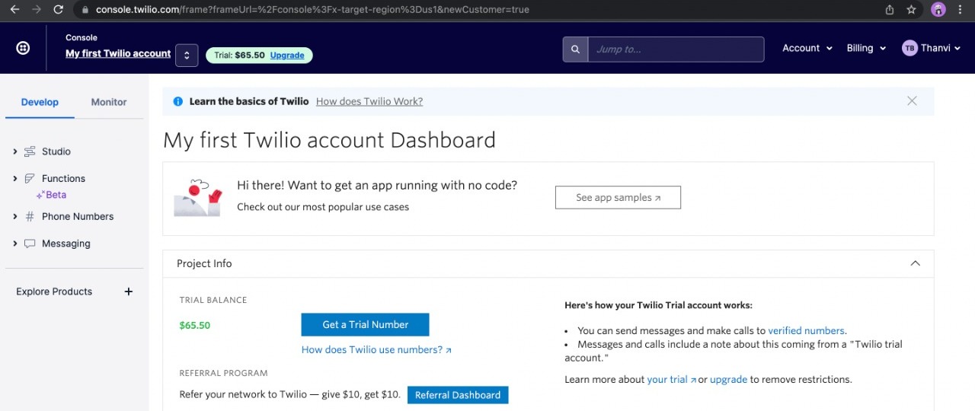Open the Thanvi user menu
This screenshot has width=975, height=411.
[x=929, y=48]
